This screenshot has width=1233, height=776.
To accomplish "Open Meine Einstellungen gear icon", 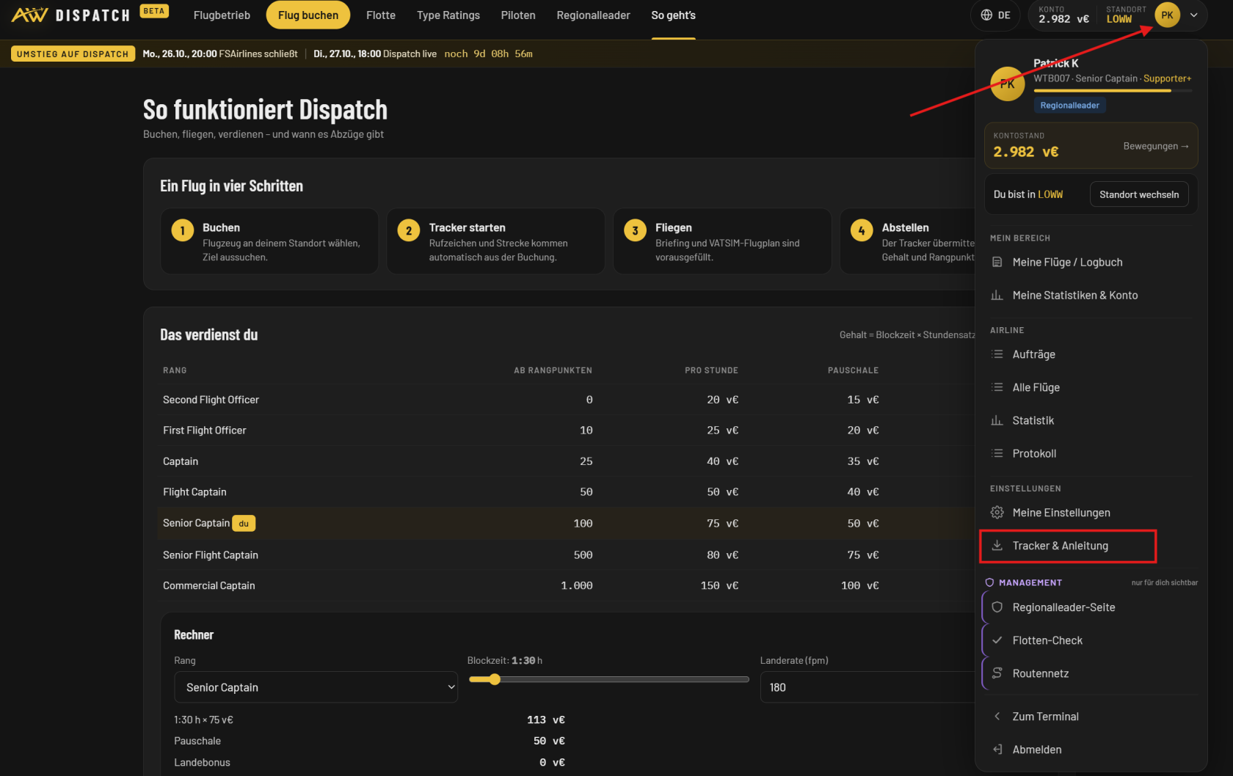I will 997,513.
